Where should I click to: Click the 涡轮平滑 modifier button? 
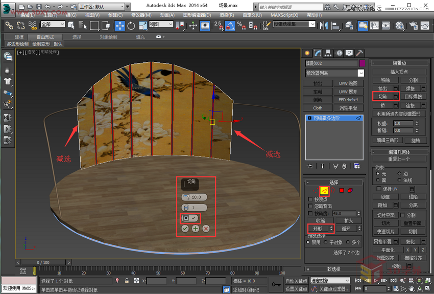(x=348, y=108)
